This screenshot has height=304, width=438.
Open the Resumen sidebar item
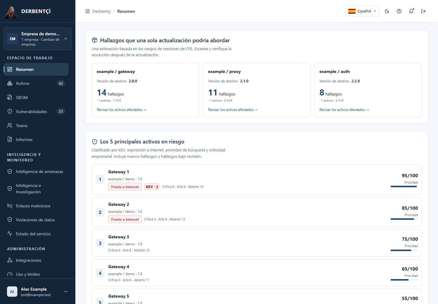(x=36, y=69)
